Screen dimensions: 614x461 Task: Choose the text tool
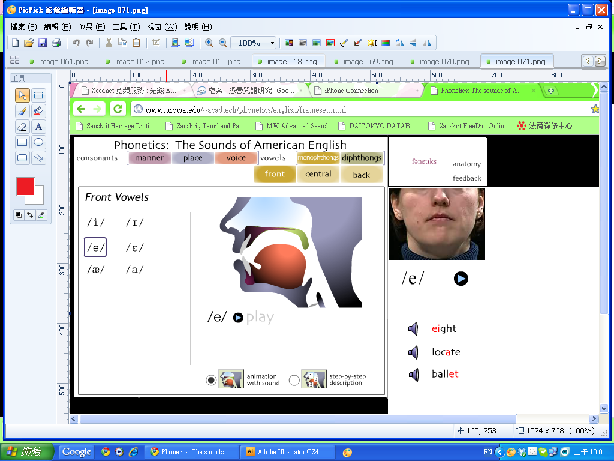[38, 127]
